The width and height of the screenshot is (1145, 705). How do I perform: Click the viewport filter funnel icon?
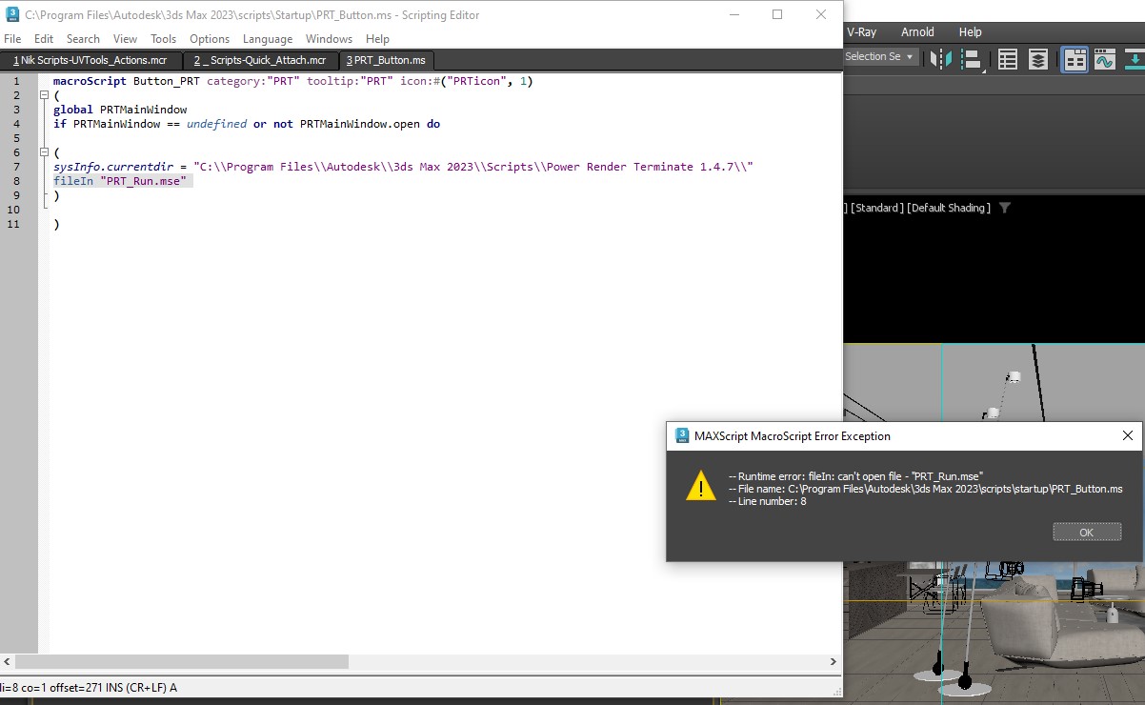coord(1004,208)
